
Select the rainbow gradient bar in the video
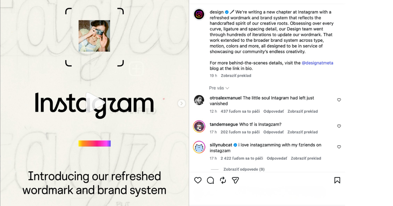point(94,143)
